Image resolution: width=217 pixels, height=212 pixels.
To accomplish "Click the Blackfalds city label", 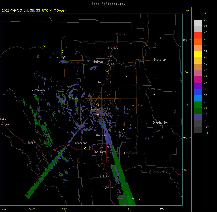I will [x=111, y=56].
